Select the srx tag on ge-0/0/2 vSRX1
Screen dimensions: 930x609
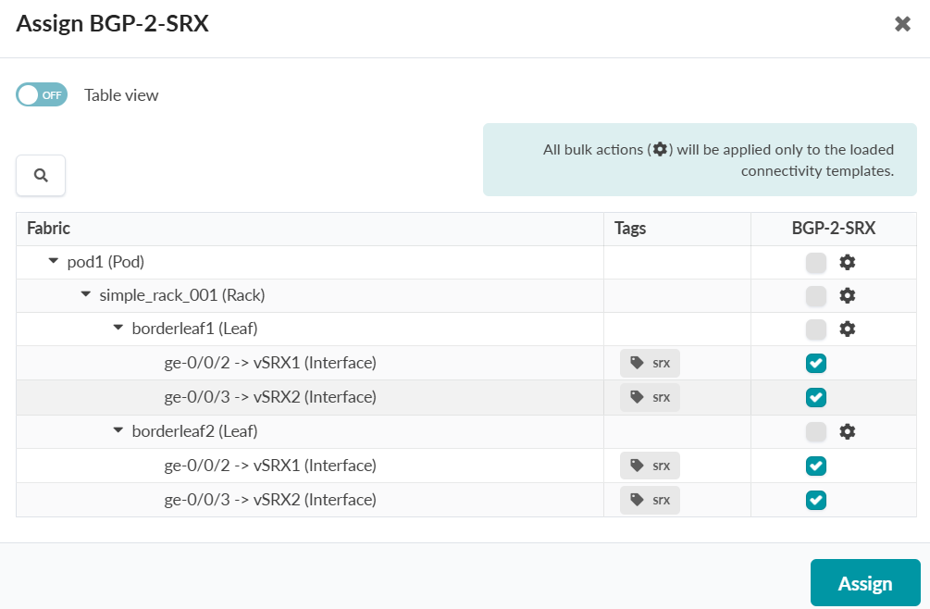pyautogui.click(x=650, y=363)
